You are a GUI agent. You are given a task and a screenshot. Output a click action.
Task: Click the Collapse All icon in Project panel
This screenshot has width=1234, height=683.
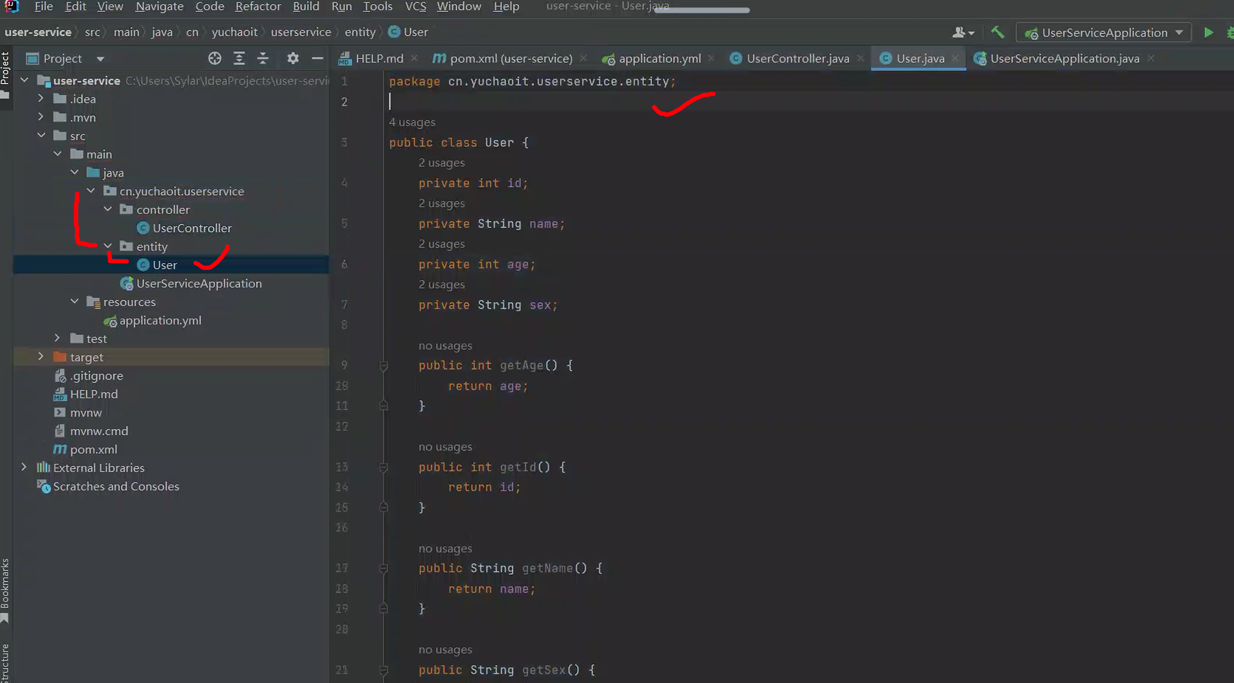pyautogui.click(x=263, y=58)
